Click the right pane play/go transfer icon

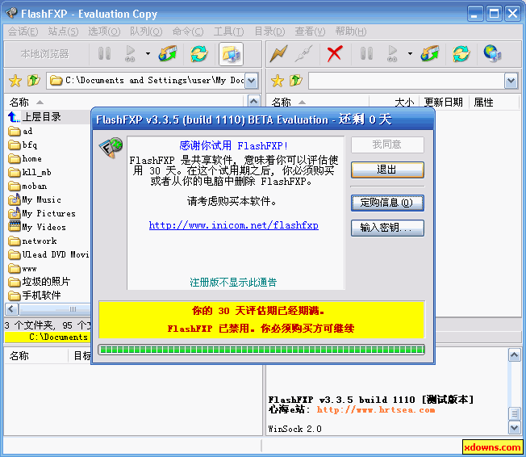click(392, 54)
